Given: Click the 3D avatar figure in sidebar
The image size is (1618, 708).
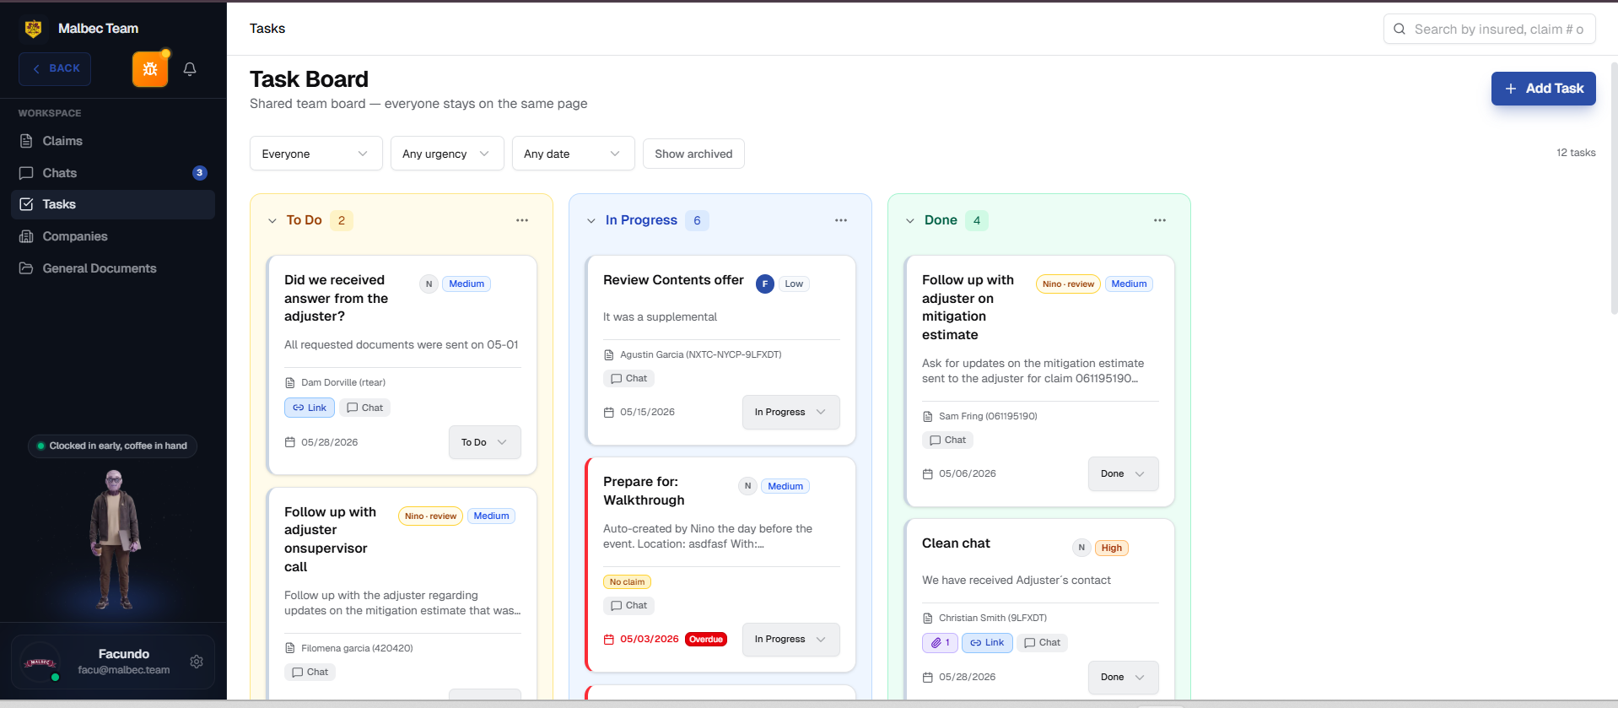Looking at the screenshot, I should [114, 540].
